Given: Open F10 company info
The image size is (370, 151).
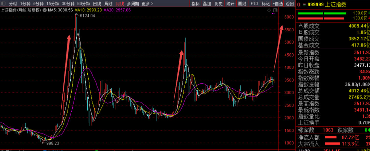Looking at the screenshot, I should [254, 4].
